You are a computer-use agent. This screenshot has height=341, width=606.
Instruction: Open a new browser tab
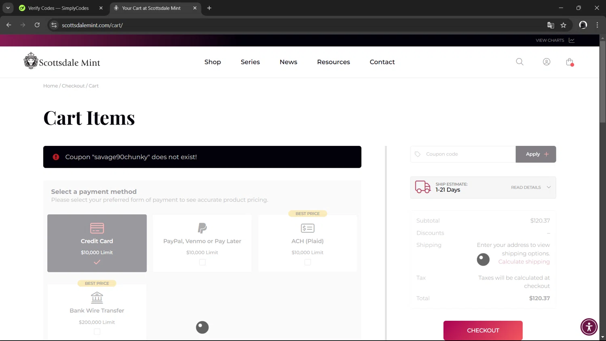point(209,8)
